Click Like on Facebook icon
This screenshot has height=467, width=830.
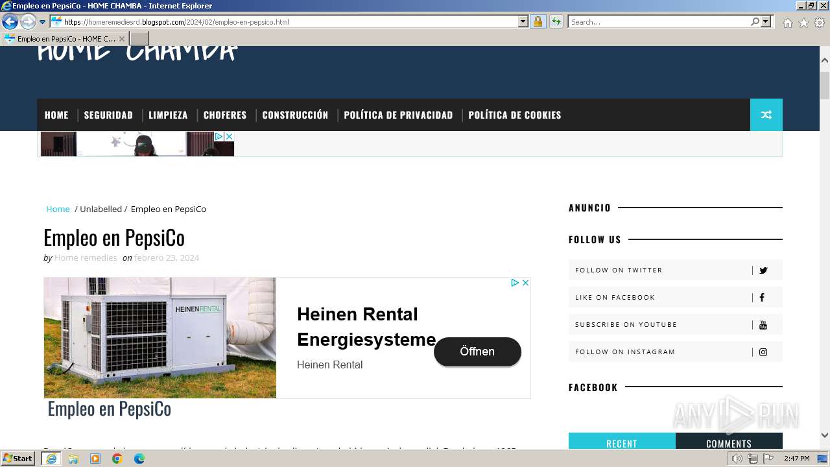coord(762,298)
